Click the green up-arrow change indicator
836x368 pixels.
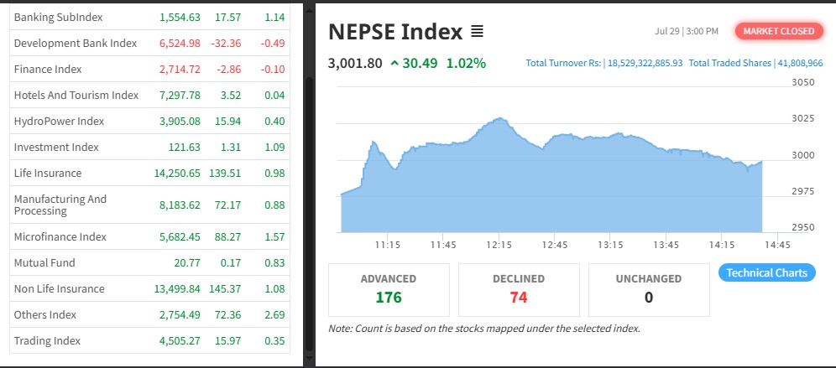click(x=394, y=64)
